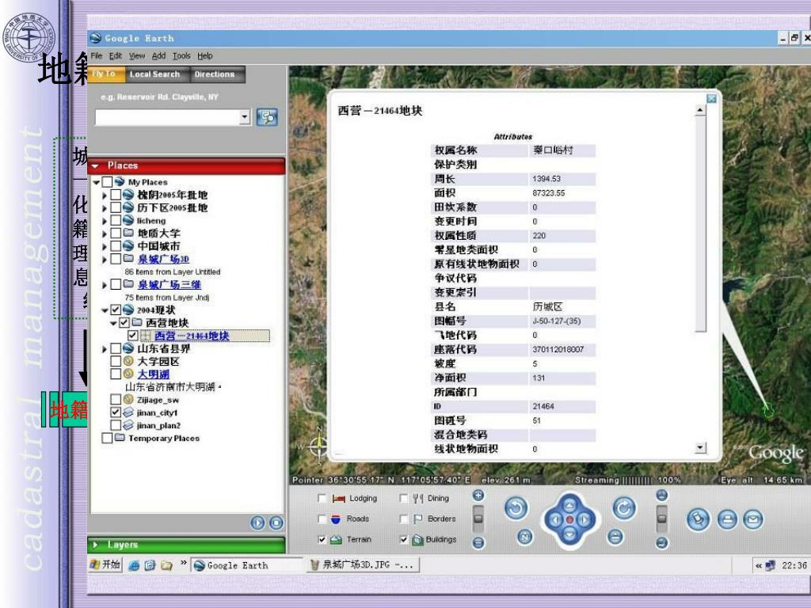Click the info balloon vertical scrollbar thumb

tap(700, 224)
